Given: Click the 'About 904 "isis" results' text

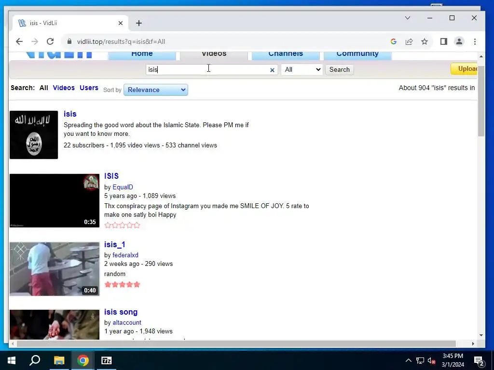Looking at the screenshot, I should 437,88.
